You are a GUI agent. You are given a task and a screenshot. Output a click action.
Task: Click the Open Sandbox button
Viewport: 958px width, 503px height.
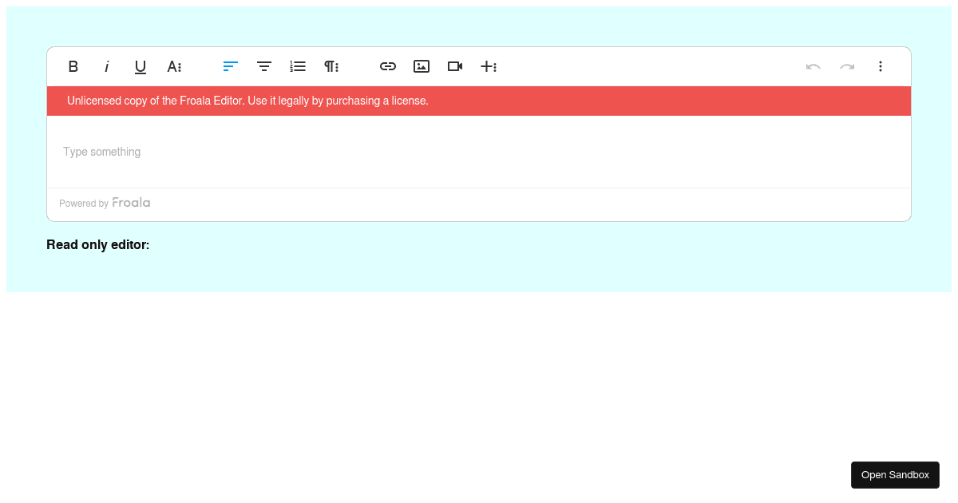click(x=895, y=474)
